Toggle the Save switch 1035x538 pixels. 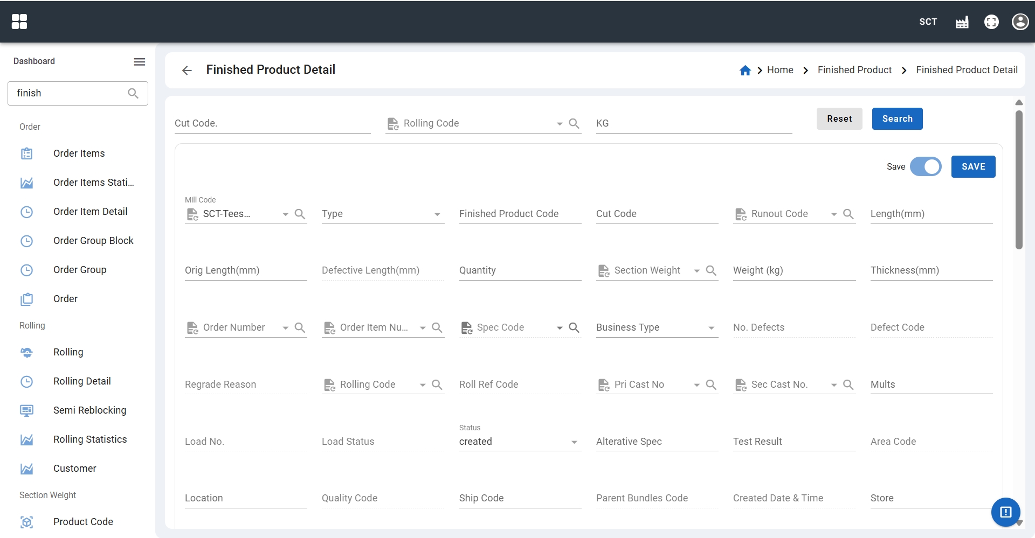click(926, 167)
